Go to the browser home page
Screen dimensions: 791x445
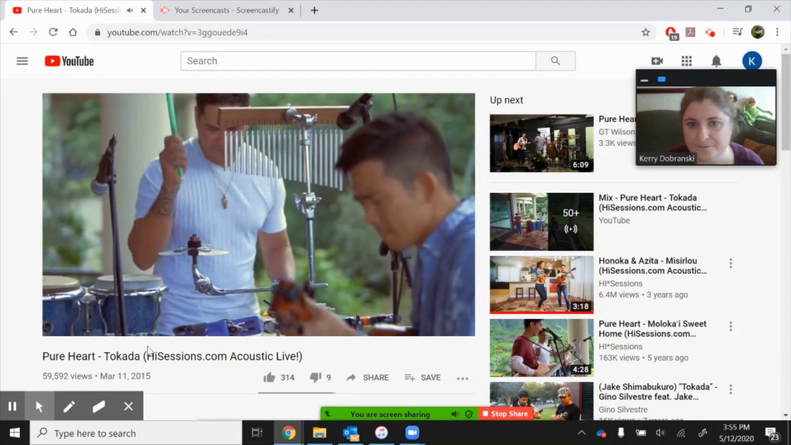(x=73, y=32)
